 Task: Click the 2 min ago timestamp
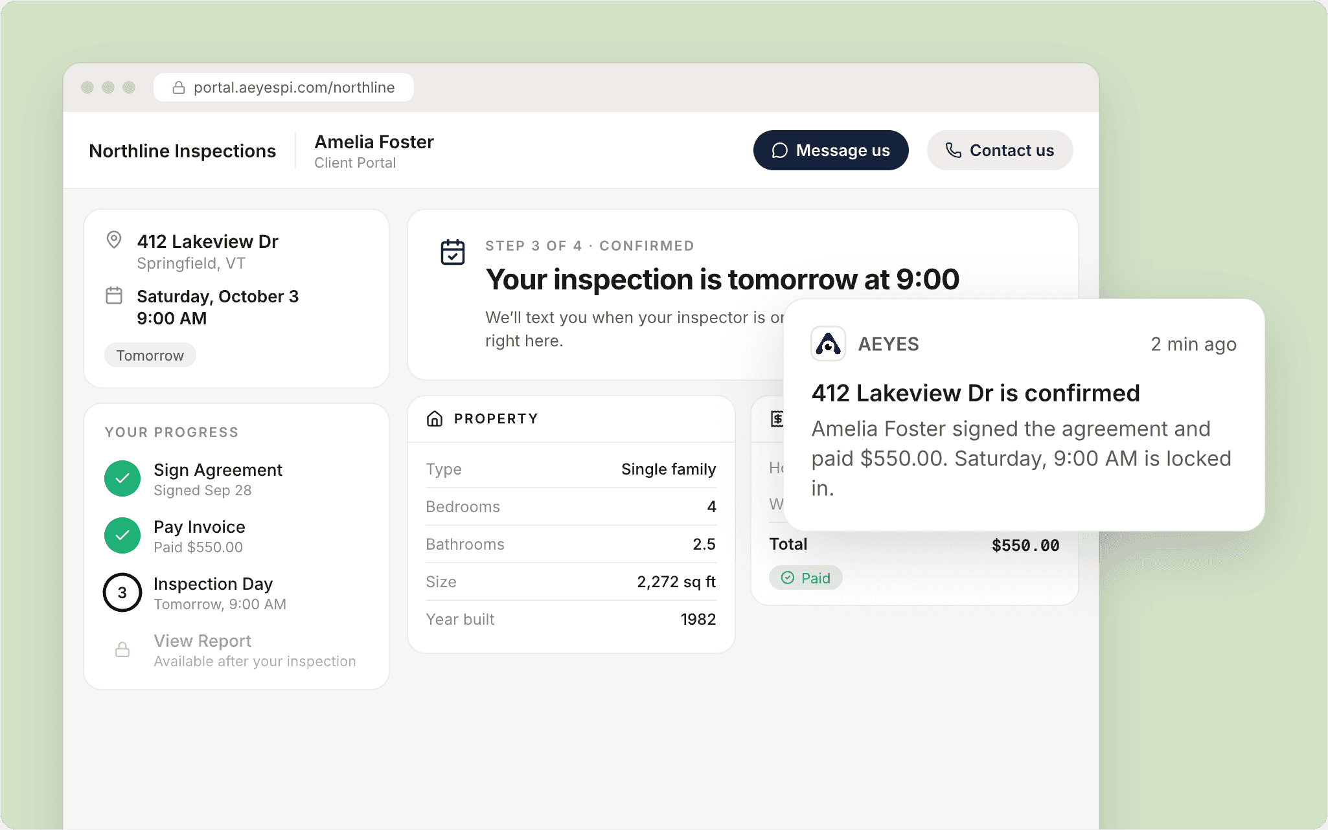(x=1193, y=344)
